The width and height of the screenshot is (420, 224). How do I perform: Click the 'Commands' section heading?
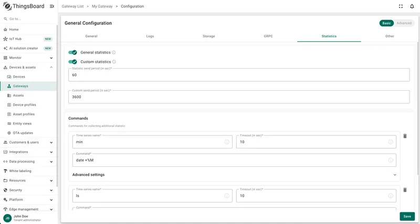point(78,118)
